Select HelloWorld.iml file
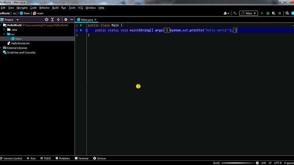 (x=18, y=43)
